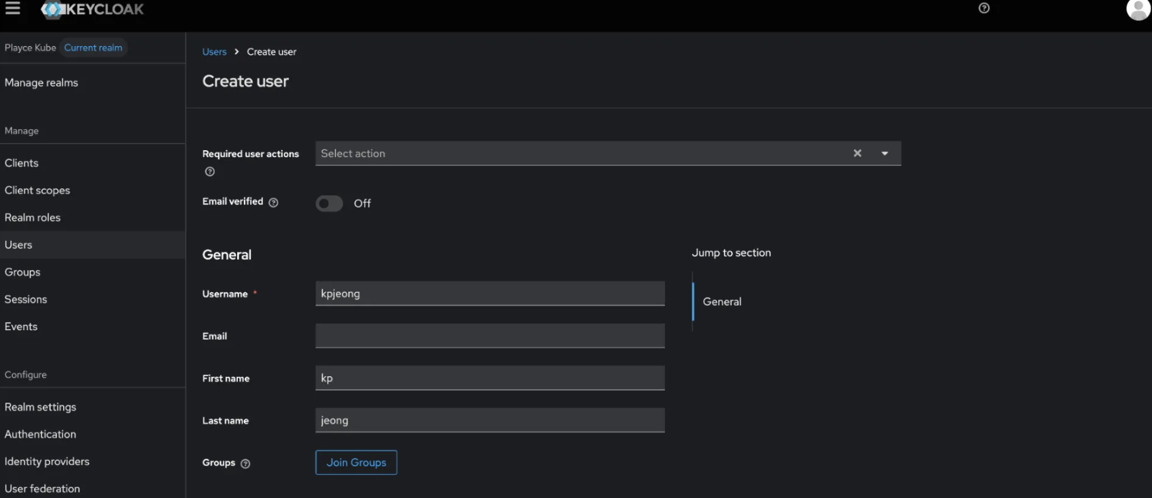Show help for Required user actions
Screen dimensions: 1152x498
[210, 172]
